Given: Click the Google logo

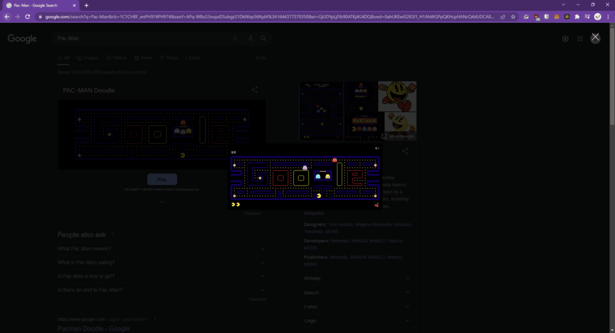Looking at the screenshot, I should coord(22,38).
